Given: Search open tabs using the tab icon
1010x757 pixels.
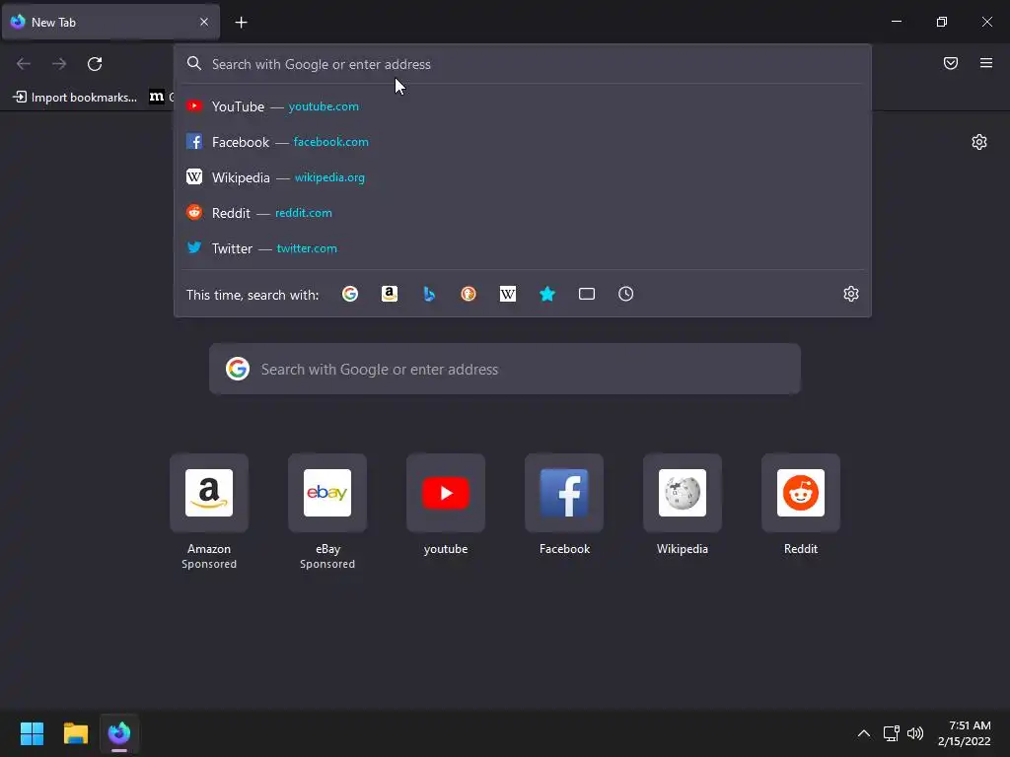Looking at the screenshot, I should pos(586,294).
